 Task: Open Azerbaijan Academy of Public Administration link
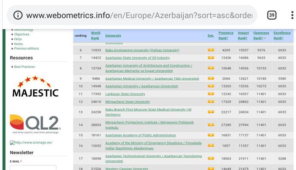tap(140, 135)
